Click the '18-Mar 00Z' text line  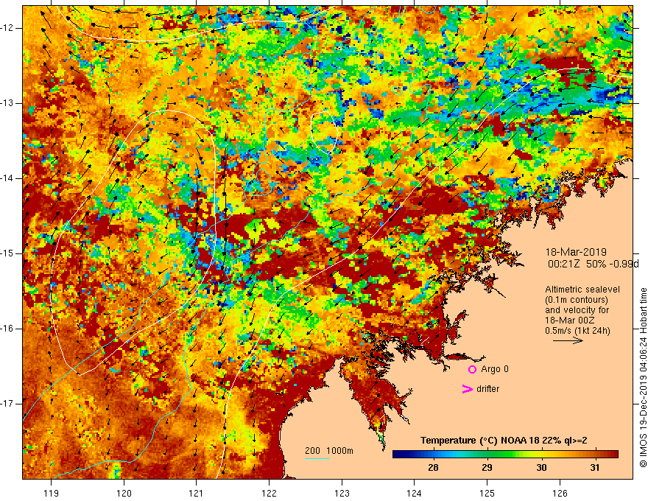[x=568, y=320]
